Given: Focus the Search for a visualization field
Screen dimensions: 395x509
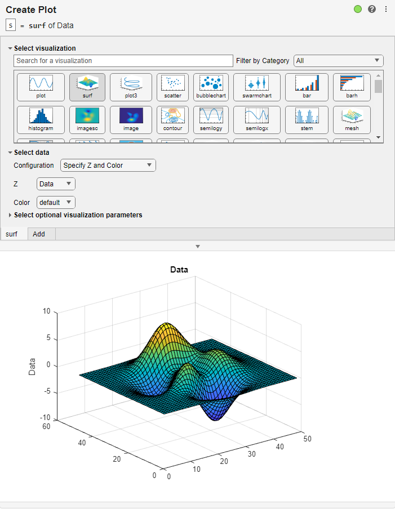Looking at the screenshot, I should pos(123,61).
